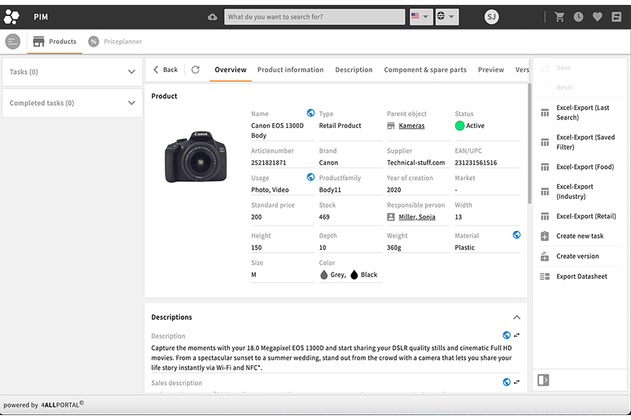Screen dimensions: 631x420
Task: Click the globe icon for Sales description
Action: (506, 382)
